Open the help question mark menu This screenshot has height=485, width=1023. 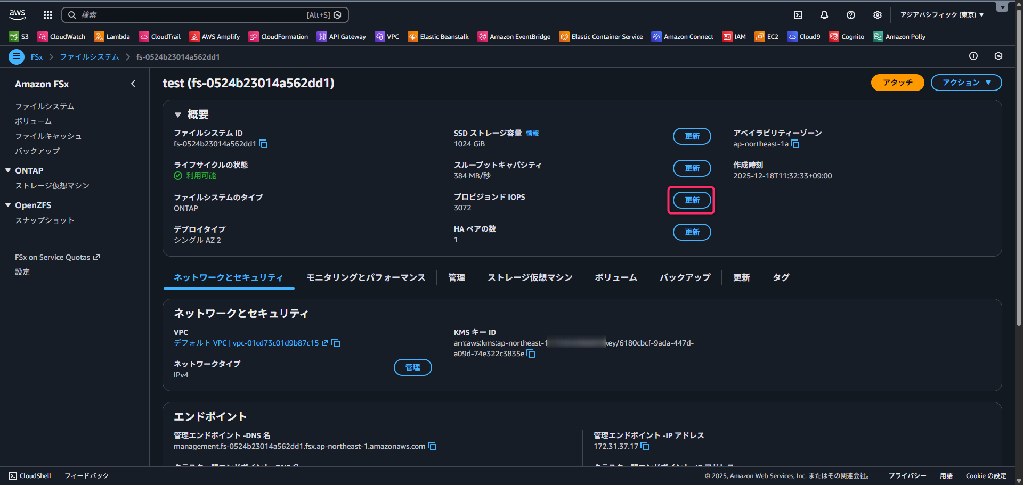[x=851, y=15]
